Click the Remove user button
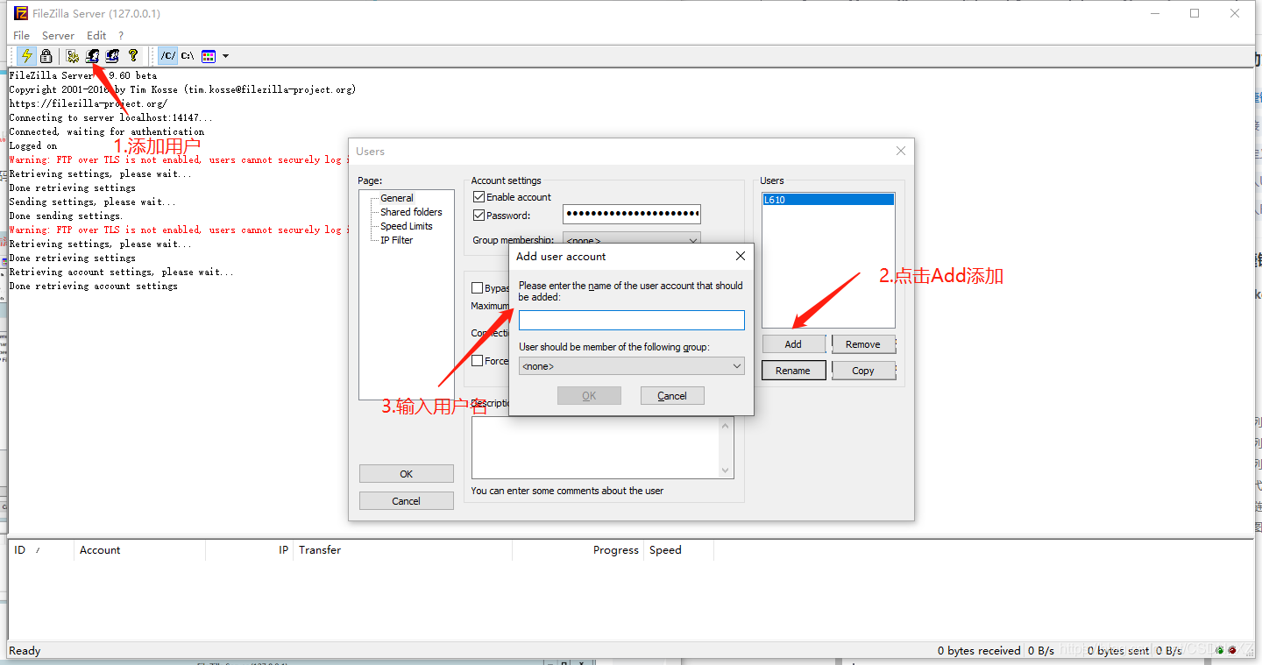 coord(863,344)
